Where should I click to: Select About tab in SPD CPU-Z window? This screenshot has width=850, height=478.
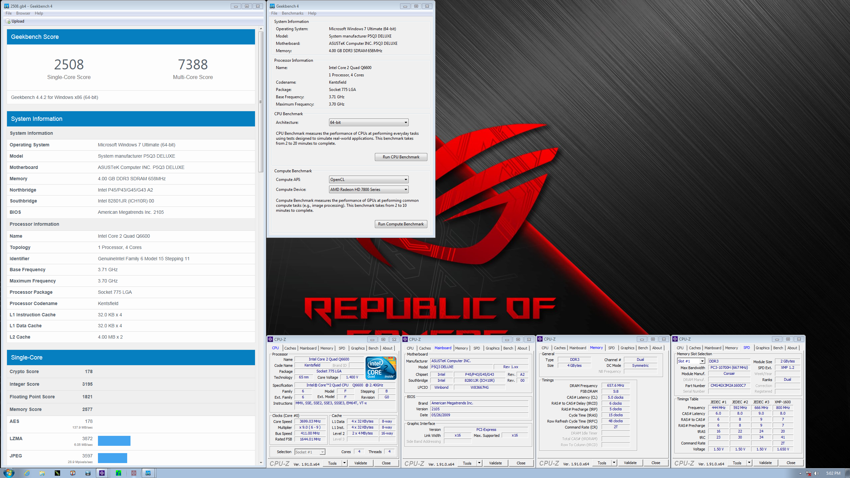click(792, 348)
